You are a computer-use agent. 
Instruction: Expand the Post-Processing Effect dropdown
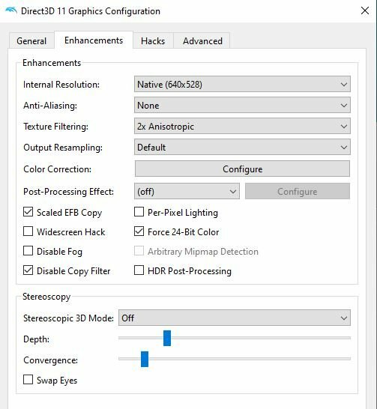187,192
